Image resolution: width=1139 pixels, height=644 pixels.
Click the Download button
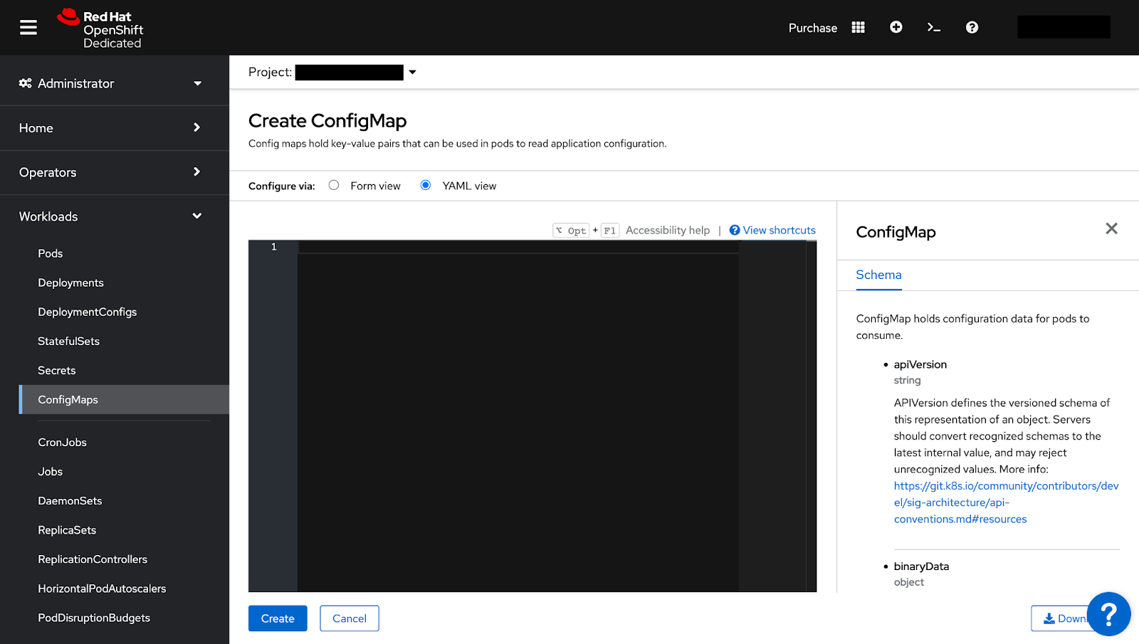tap(1061, 618)
